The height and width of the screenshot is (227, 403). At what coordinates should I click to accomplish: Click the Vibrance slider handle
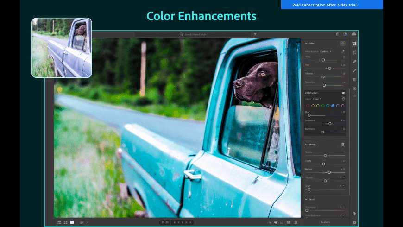click(x=323, y=77)
